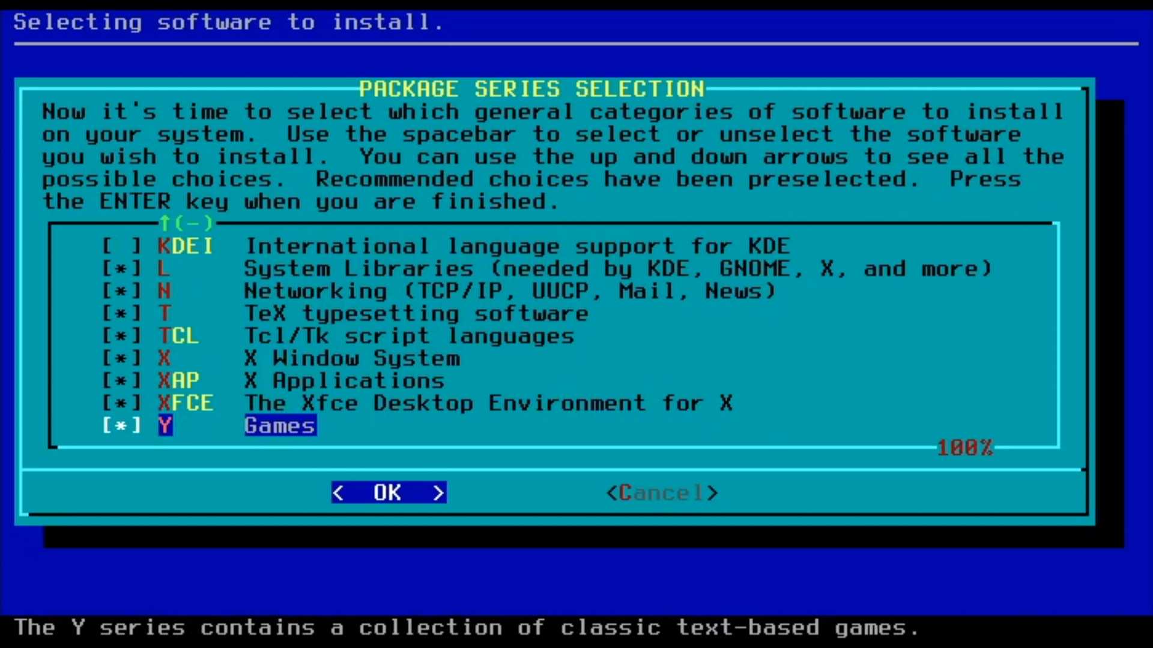Uncheck the XAP X Applications checkbox
The width and height of the screenshot is (1153, 648).
[x=121, y=380]
